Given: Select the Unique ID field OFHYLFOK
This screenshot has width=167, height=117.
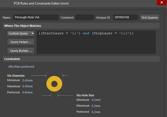Looking at the screenshot, I should [x=125, y=18].
